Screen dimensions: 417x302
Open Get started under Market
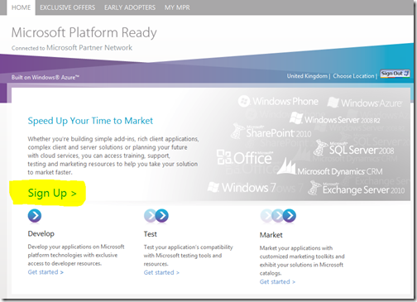pos(277,281)
